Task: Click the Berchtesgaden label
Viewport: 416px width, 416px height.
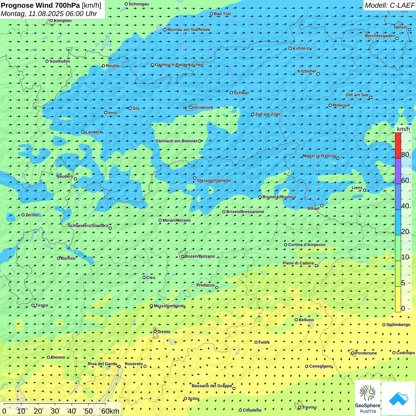Action: 380,36
